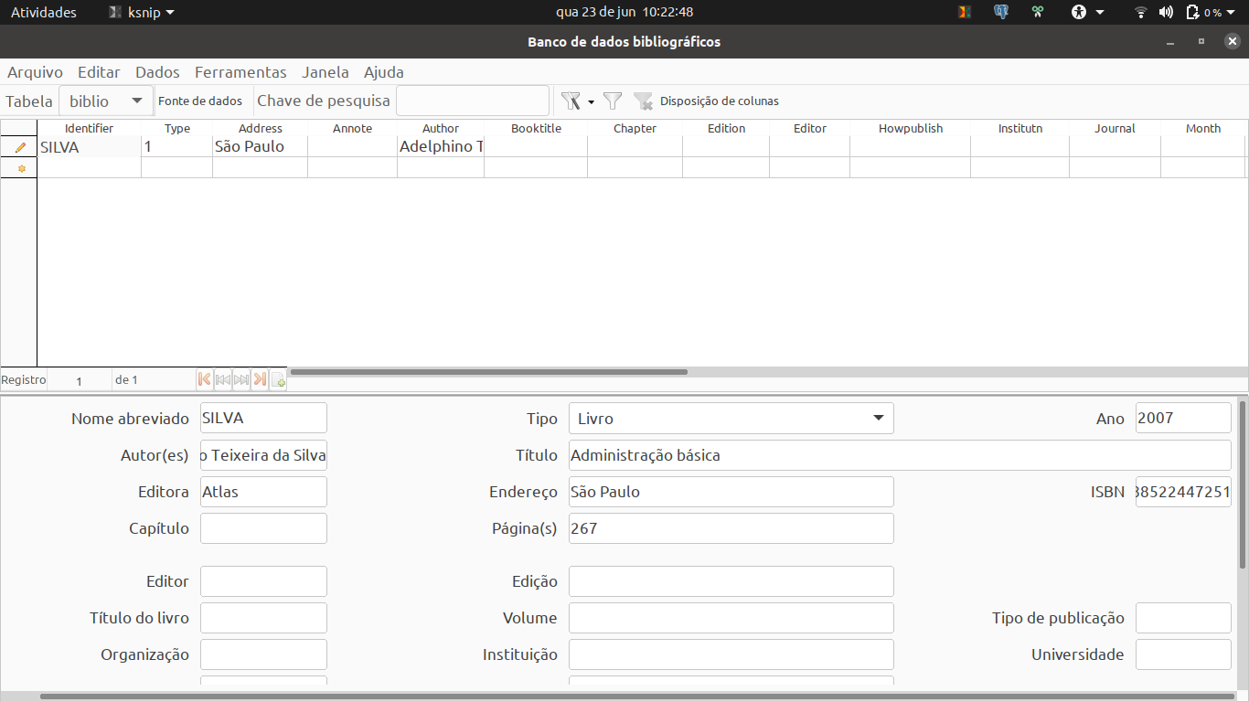
Task: Go to first record navigation icon
Action: click(205, 379)
